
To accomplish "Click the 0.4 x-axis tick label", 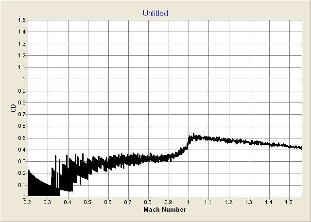I will pyautogui.click(x=68, y=202).
